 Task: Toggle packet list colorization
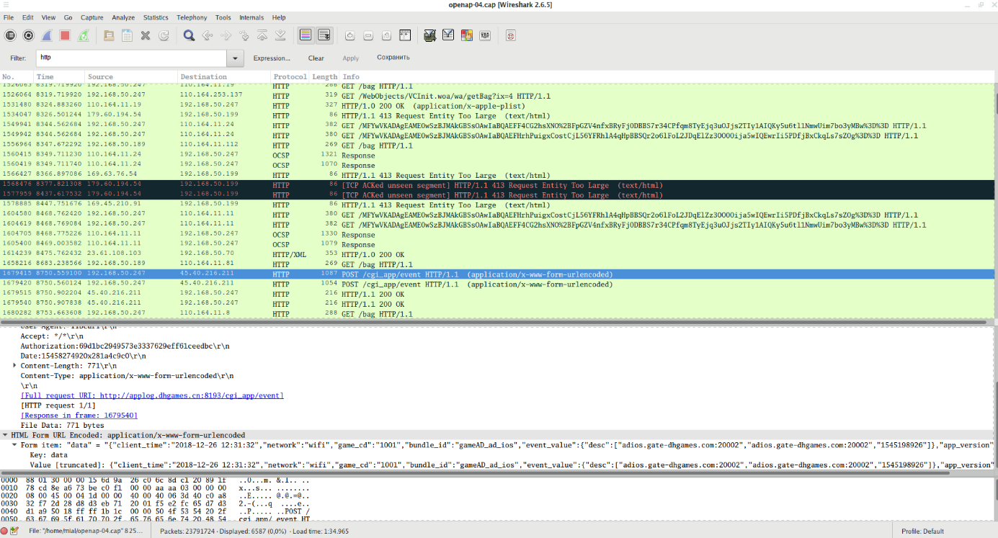click(306, 35)
